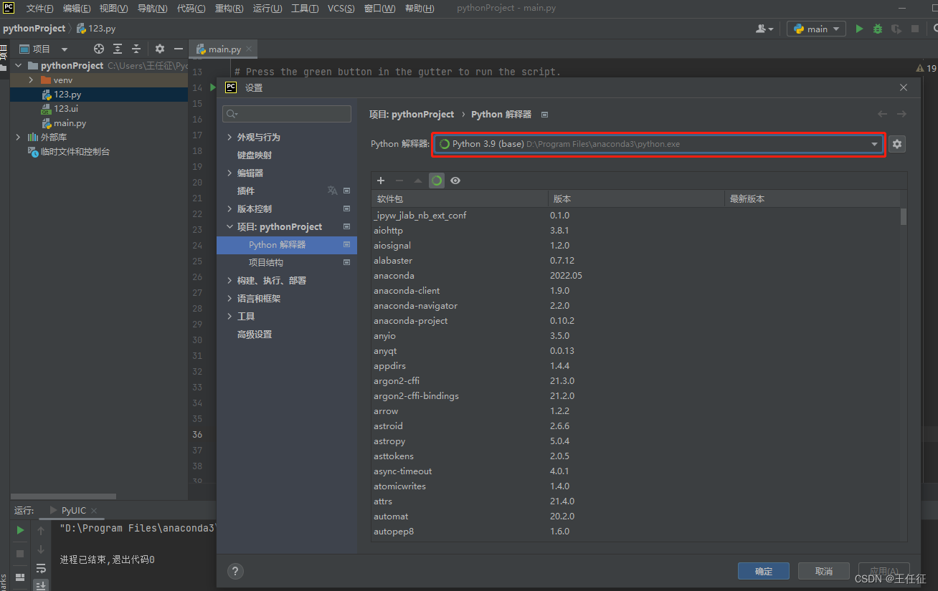The image size is (938, 591).
Task: Toggle soft-wrap icon in run panel
Action: pyautogui.click(x=41, y=568)
